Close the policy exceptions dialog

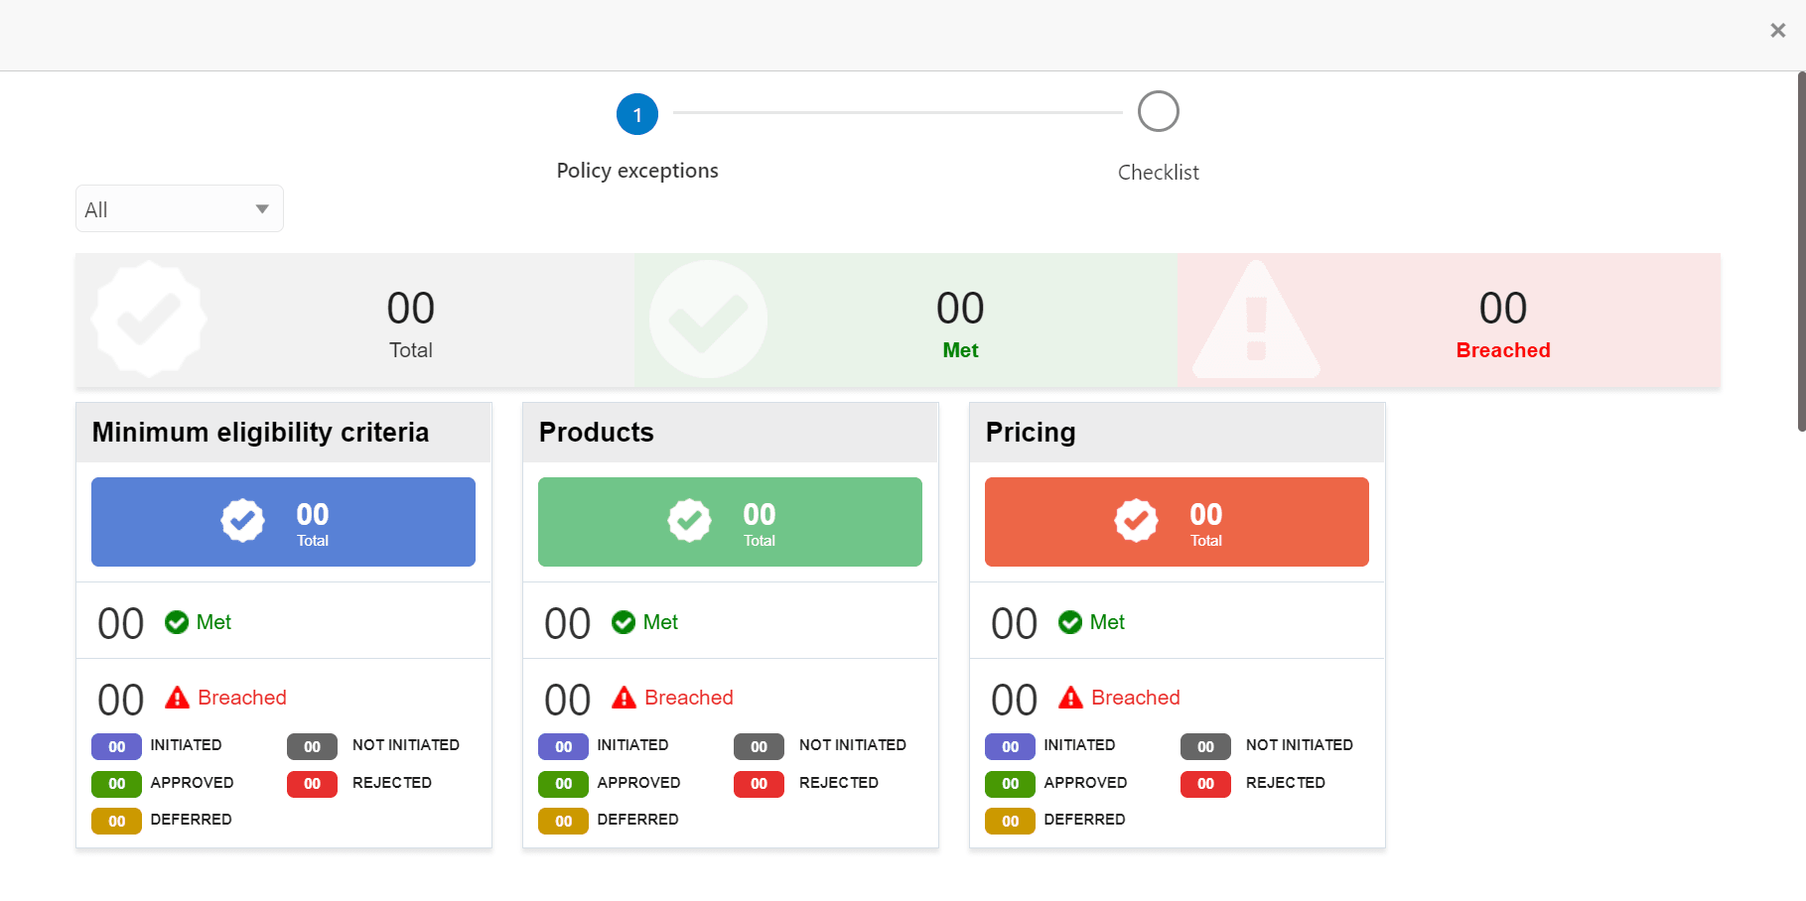click(x=1778, y=31)
